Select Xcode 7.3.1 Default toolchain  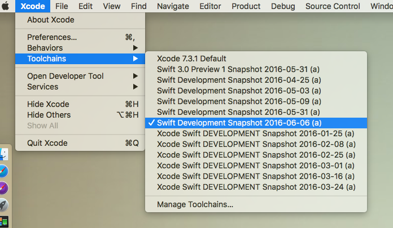tap(256, 59)
